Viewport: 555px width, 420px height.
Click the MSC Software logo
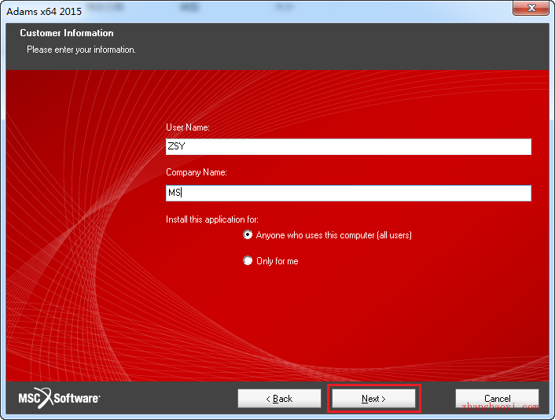click(x=59, y=398)
